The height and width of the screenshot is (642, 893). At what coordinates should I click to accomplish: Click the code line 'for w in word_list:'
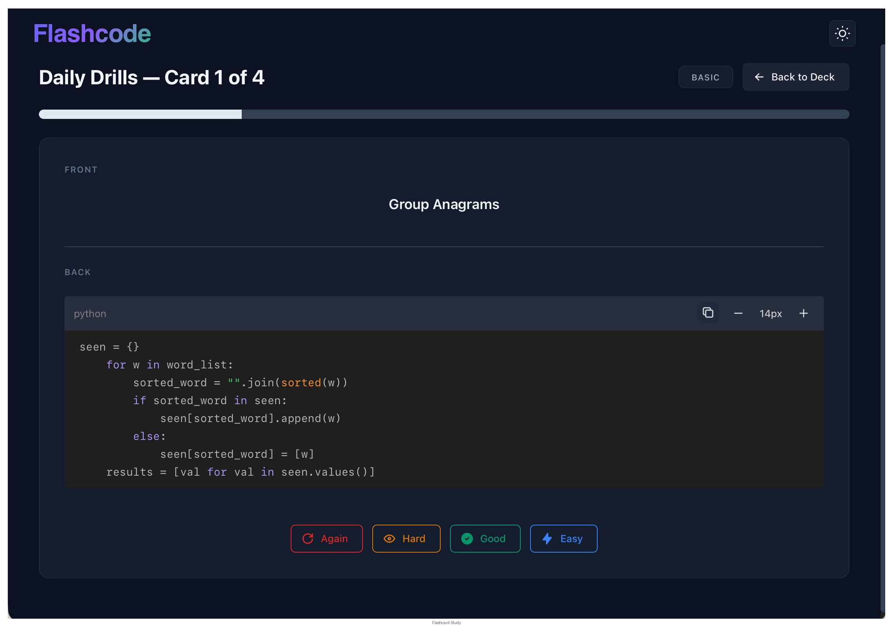[170, 365]
